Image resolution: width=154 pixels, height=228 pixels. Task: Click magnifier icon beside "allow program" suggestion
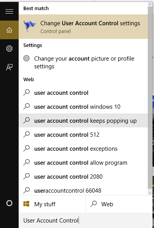(26, 162)
